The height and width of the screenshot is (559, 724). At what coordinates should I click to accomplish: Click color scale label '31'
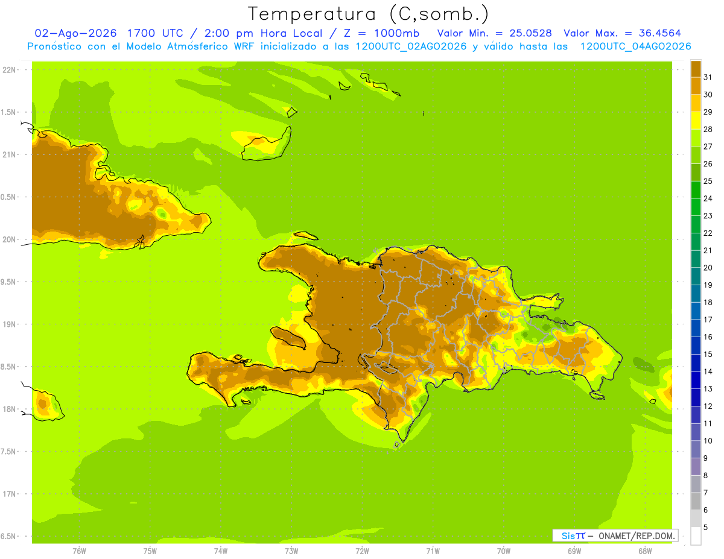708,77
